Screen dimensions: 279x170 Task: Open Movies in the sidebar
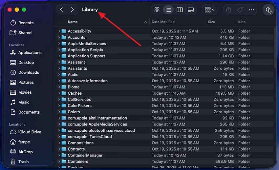point(21,92)
